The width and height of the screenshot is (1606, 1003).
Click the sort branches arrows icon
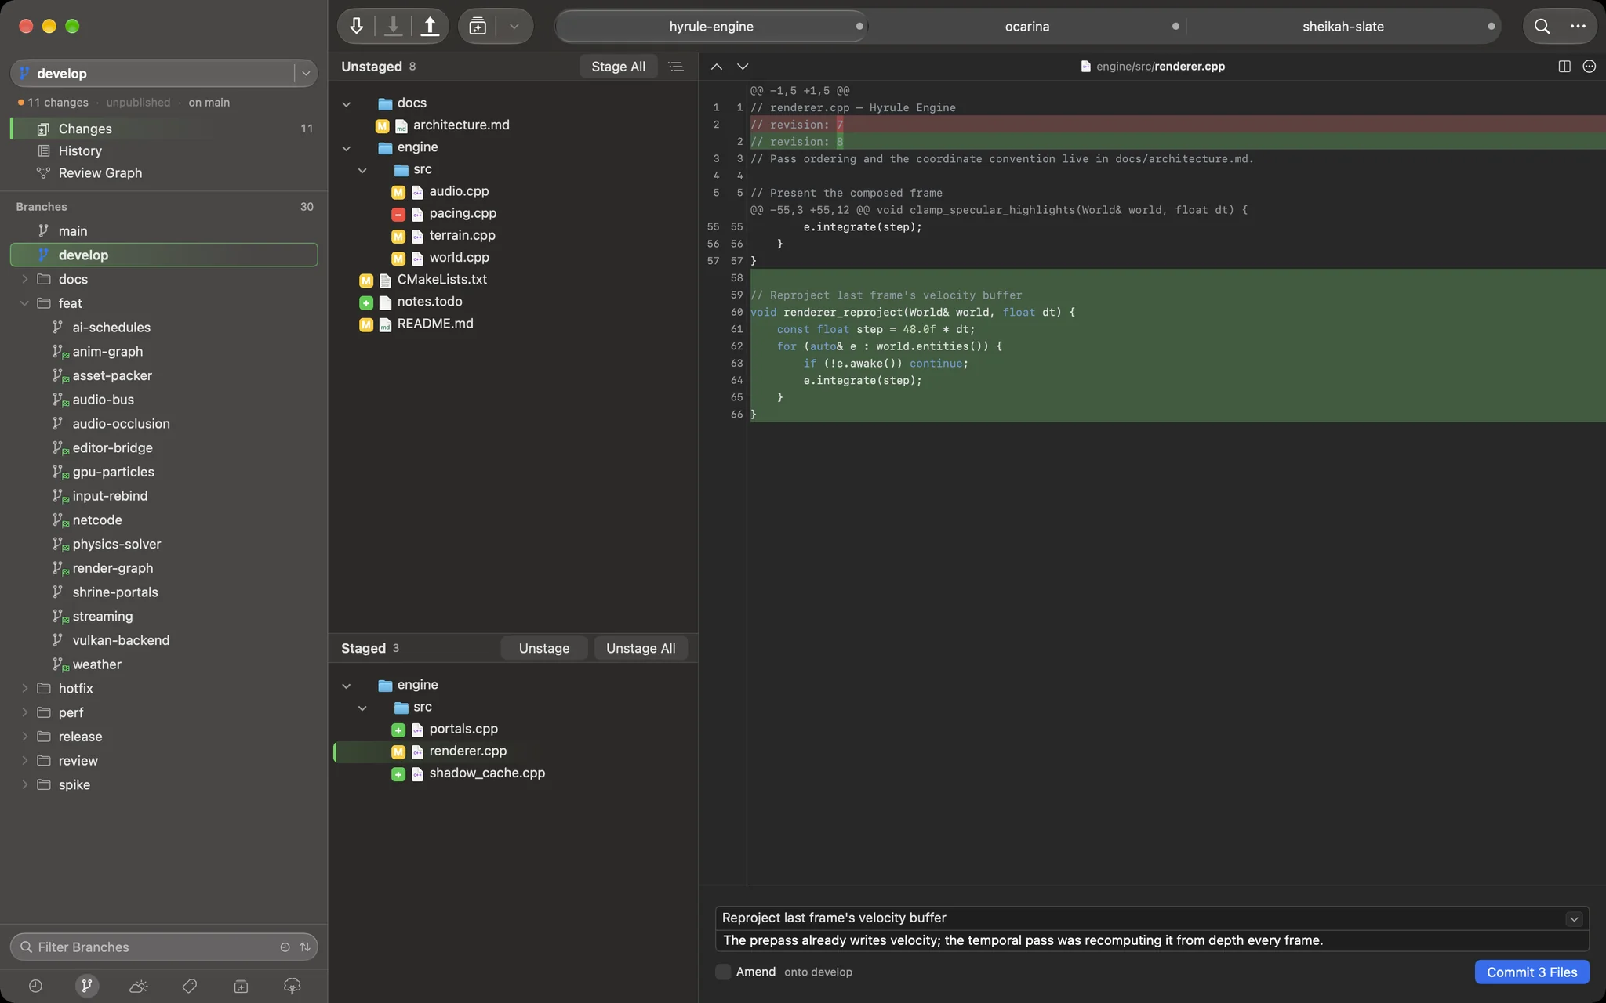(x=305, y=947)
